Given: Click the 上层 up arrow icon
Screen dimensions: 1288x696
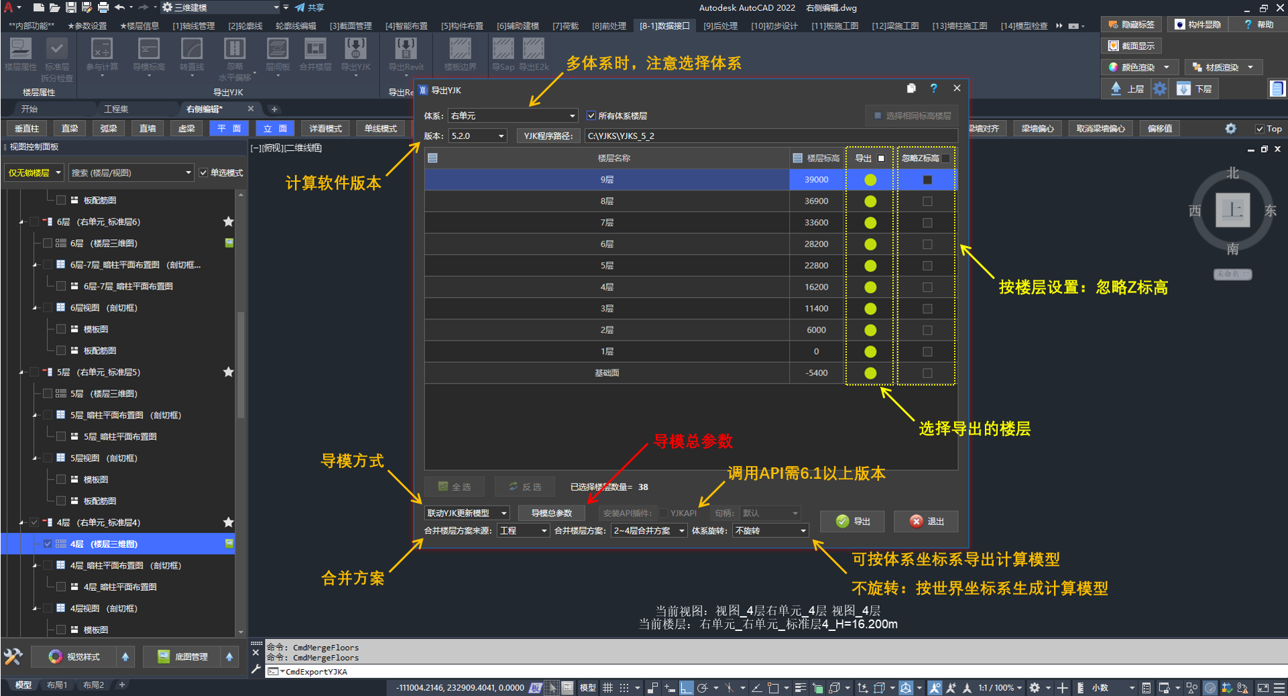Looking at the screenshot, I should coord(1116,89).
